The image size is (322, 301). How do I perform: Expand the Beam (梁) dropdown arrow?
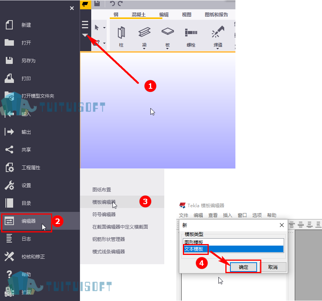[x=144, y=49]
